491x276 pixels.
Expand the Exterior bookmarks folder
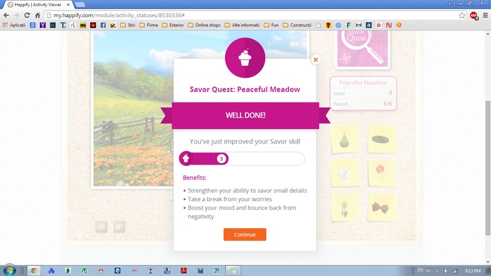tap(173, 25)
